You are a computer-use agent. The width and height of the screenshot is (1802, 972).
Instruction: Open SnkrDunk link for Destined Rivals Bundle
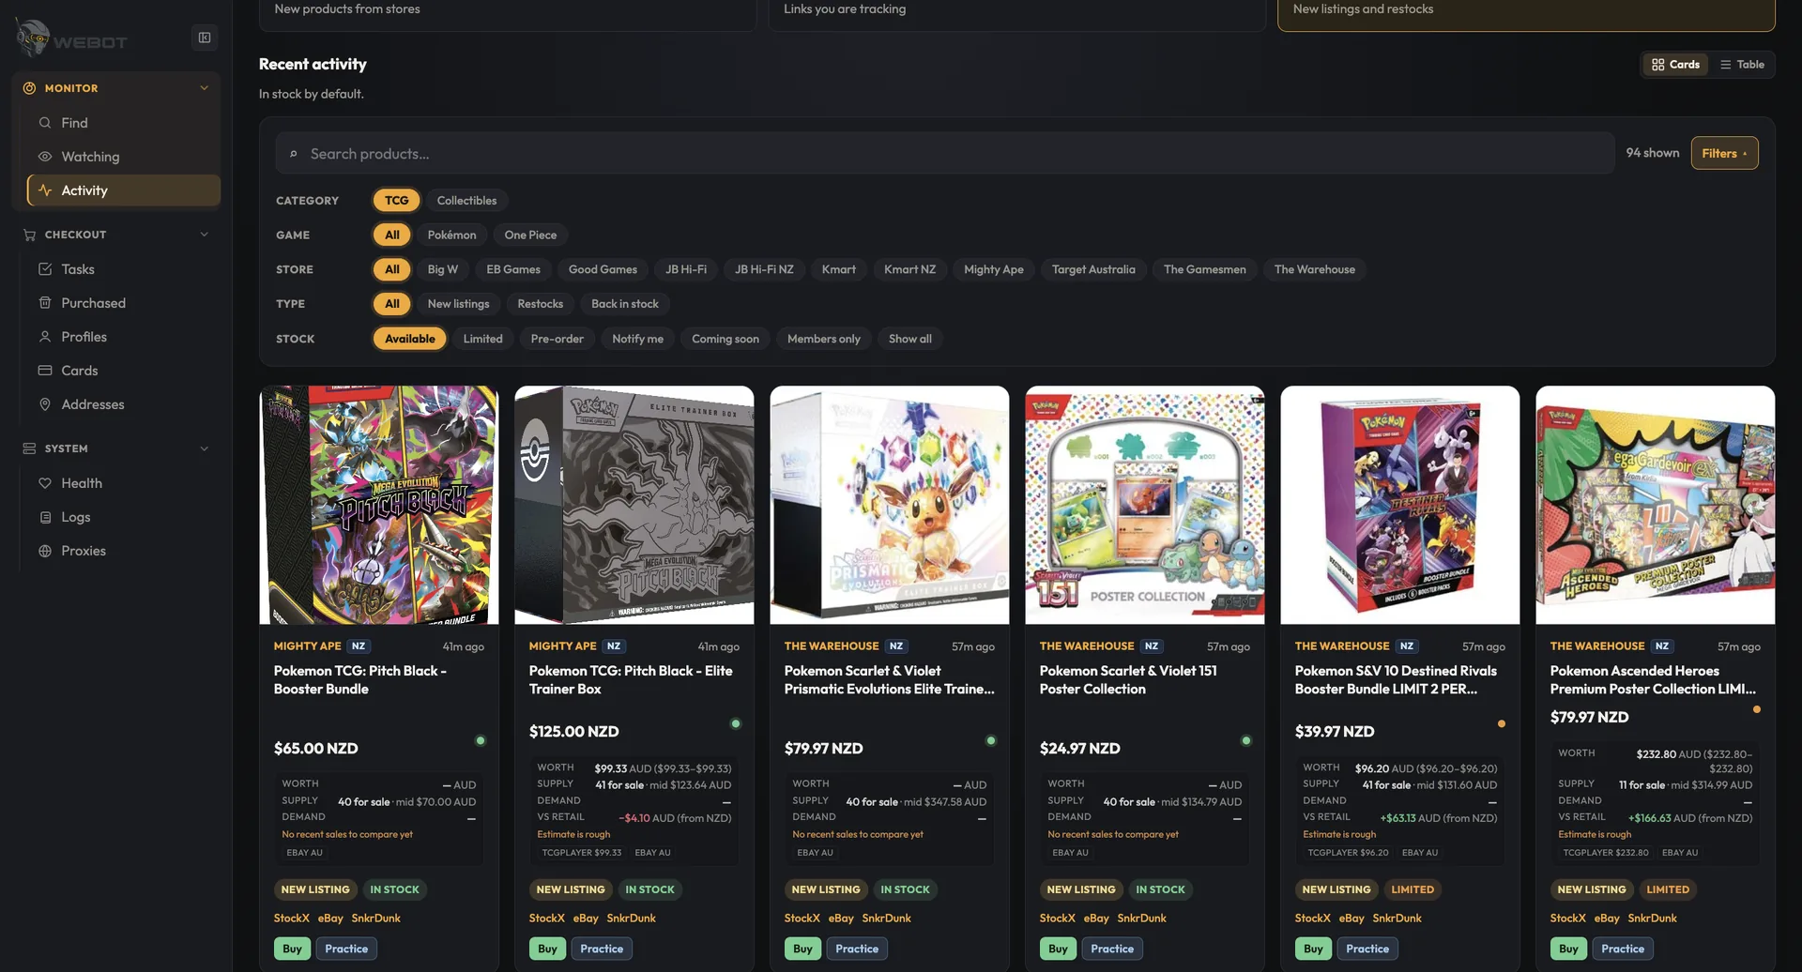click(x=1397, y=919)
